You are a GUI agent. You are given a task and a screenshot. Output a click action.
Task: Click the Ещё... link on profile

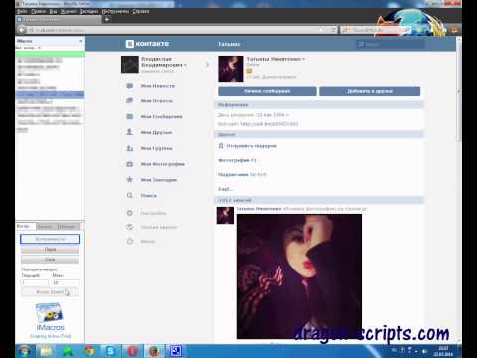pyautogui.click(x=225, y=189)
